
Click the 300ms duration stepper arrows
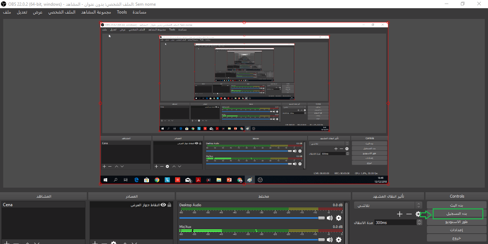[x=419, y=222]
